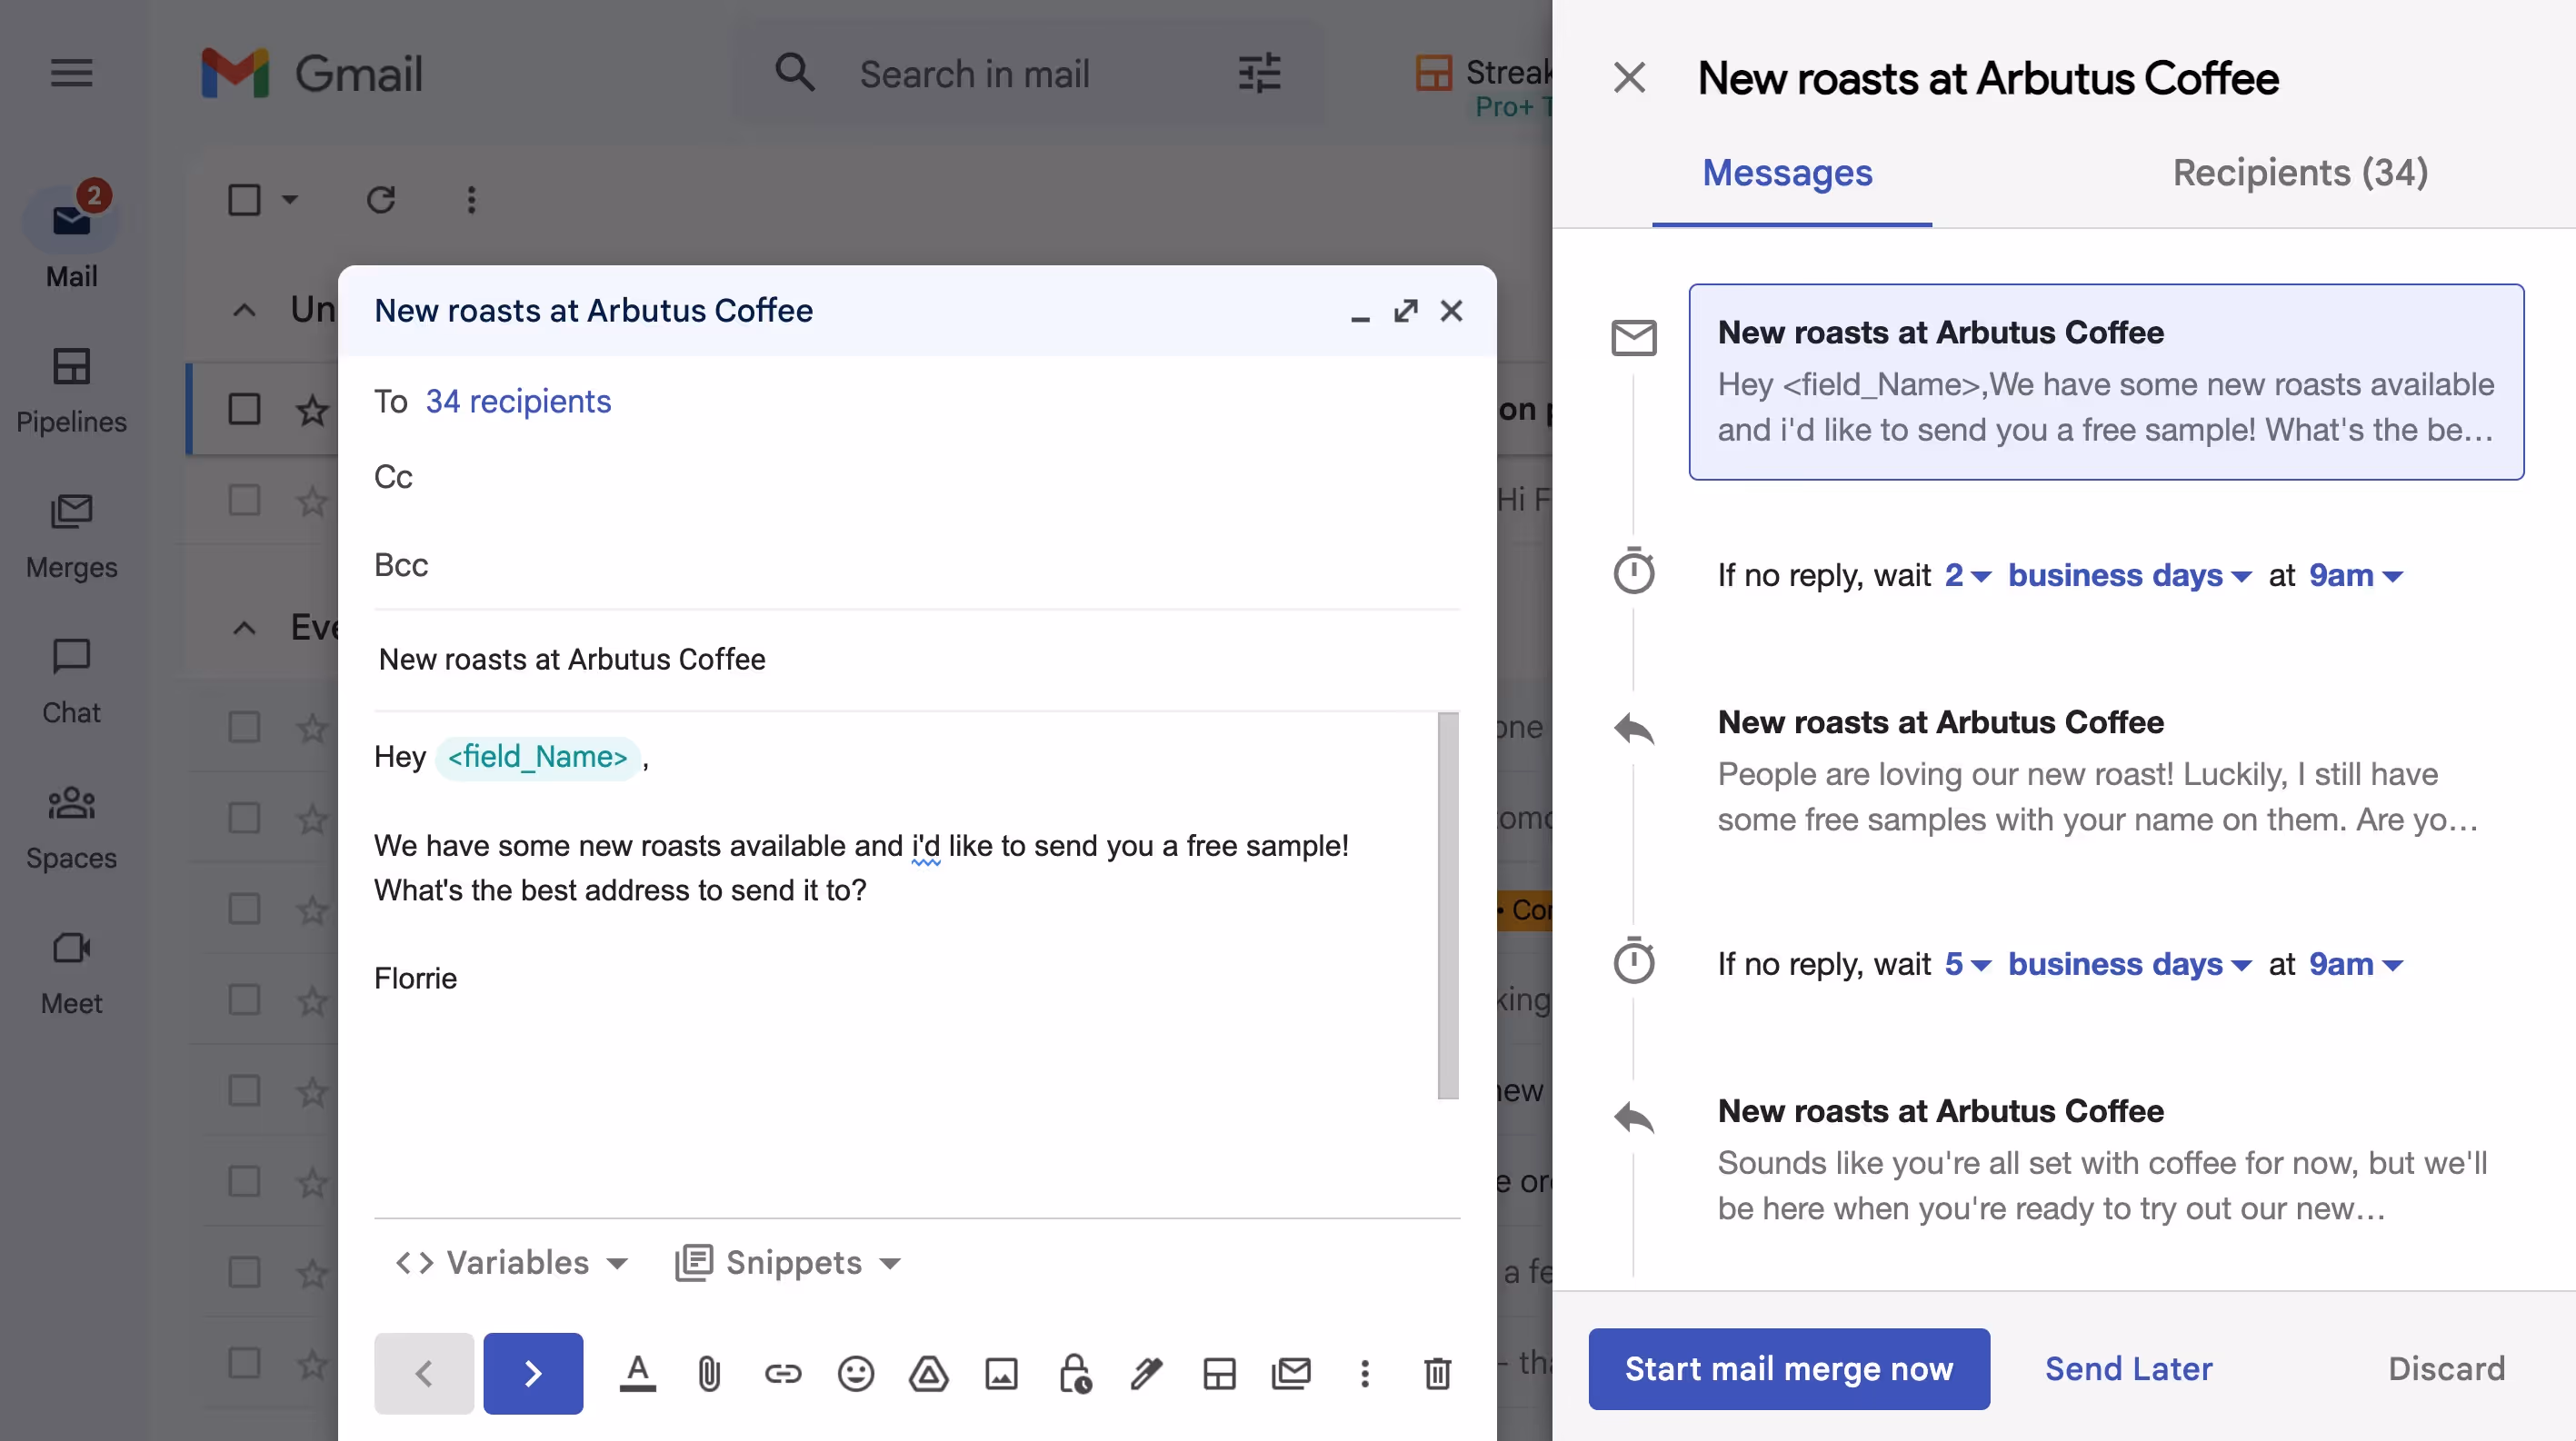Attach a file to the email

pos(710,1373)
